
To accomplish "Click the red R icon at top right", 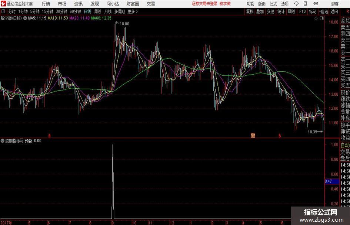I will click(x=347, y=11).
